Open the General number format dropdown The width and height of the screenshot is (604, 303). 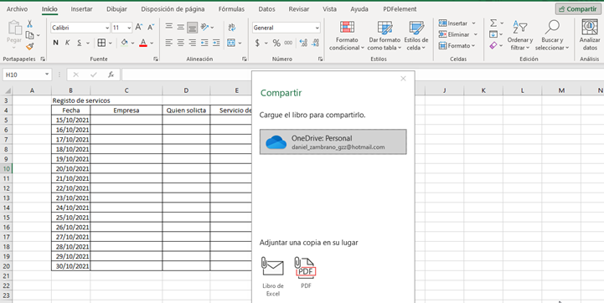(317, 28)
